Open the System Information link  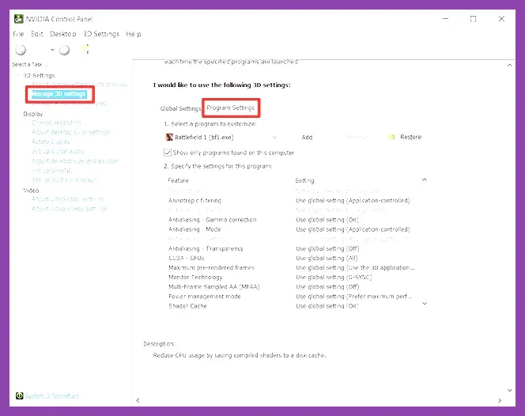(x=51, y=395)
